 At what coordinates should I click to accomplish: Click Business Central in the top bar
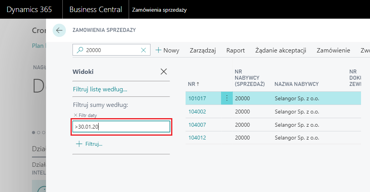(x=96, y=9)
